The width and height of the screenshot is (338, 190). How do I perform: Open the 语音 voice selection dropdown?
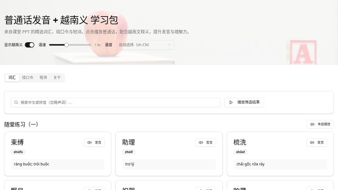[144, 45]
